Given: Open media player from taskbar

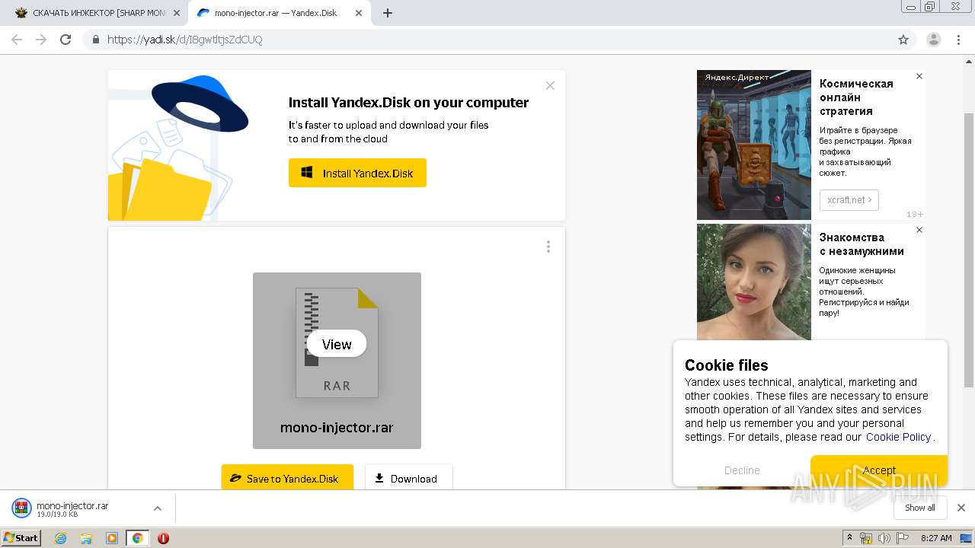Looking at the screenshot, I should click(x=112, y=538).
